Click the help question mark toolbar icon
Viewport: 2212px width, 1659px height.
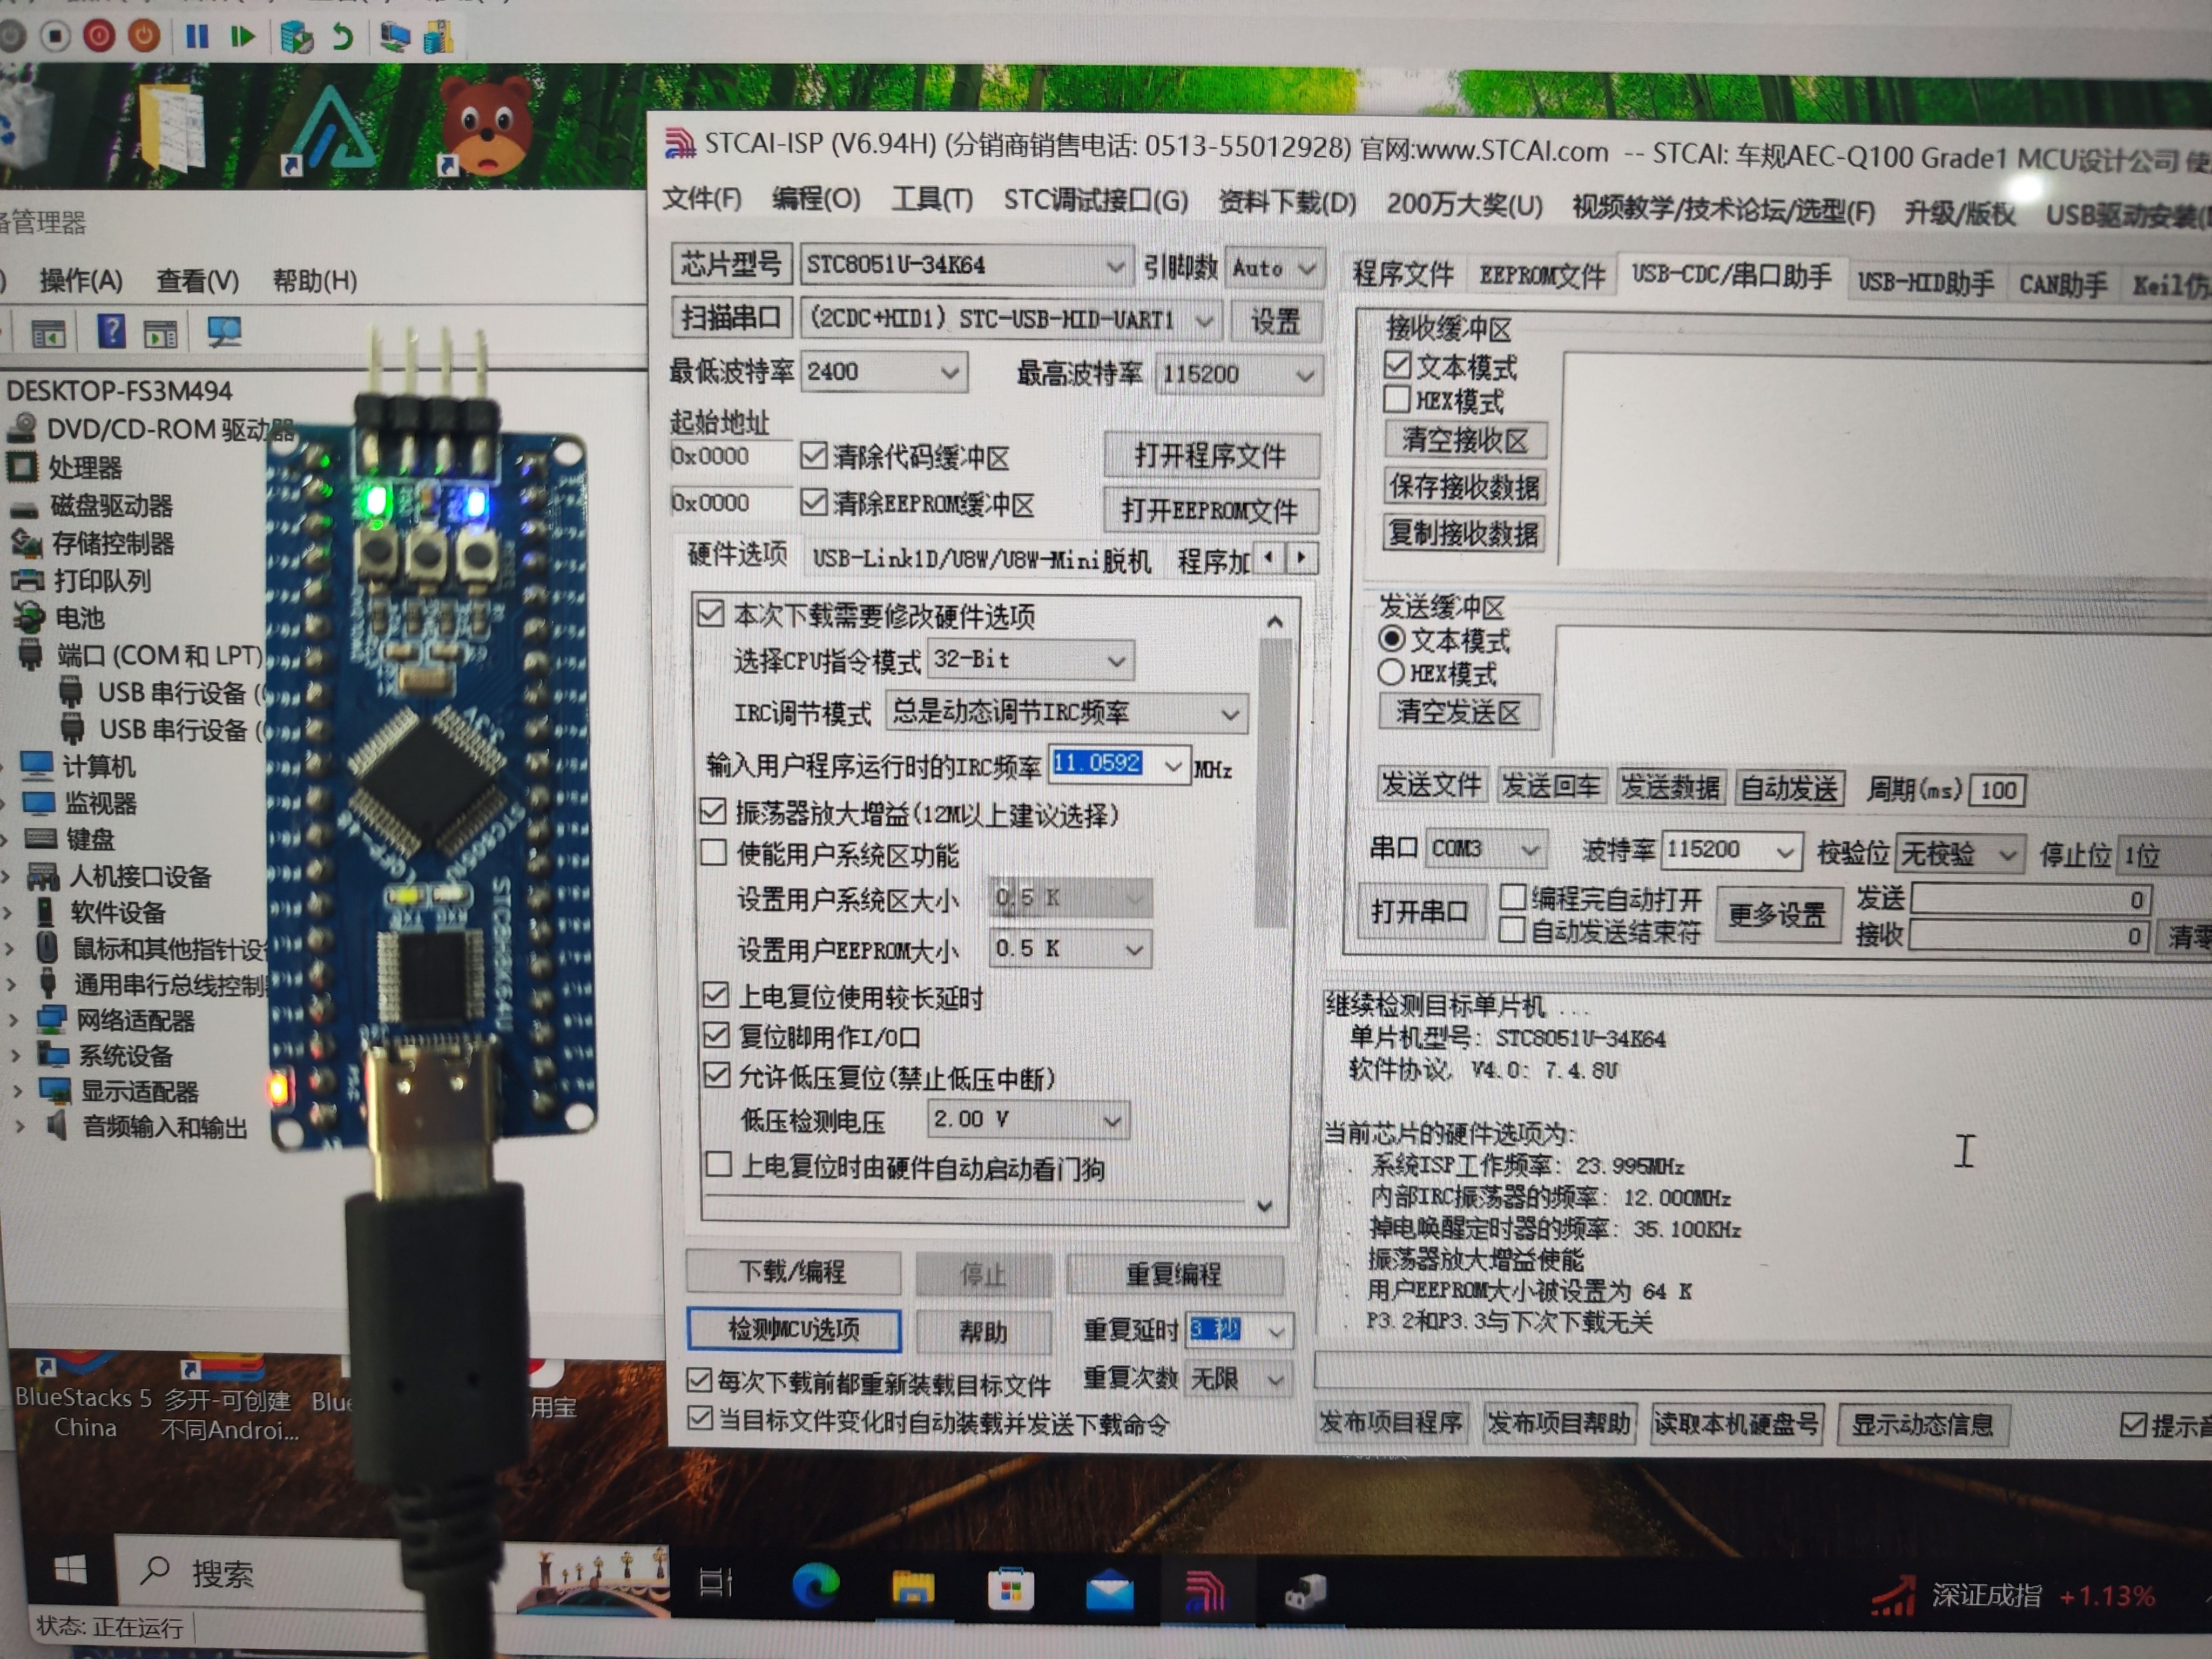pyautogui.click(x=111, y=330)
